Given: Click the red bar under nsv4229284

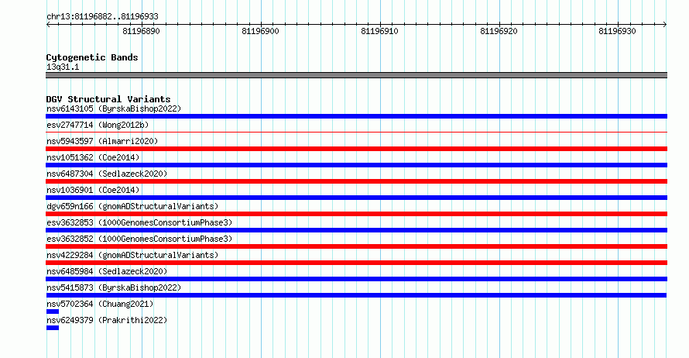Looking at the screenshot, I should point(356,263).
